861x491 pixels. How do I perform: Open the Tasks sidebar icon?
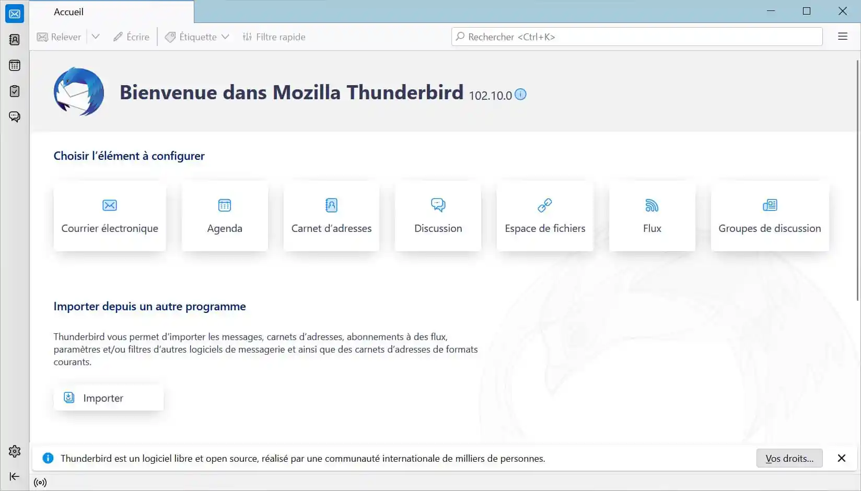[x=15, y=91]
